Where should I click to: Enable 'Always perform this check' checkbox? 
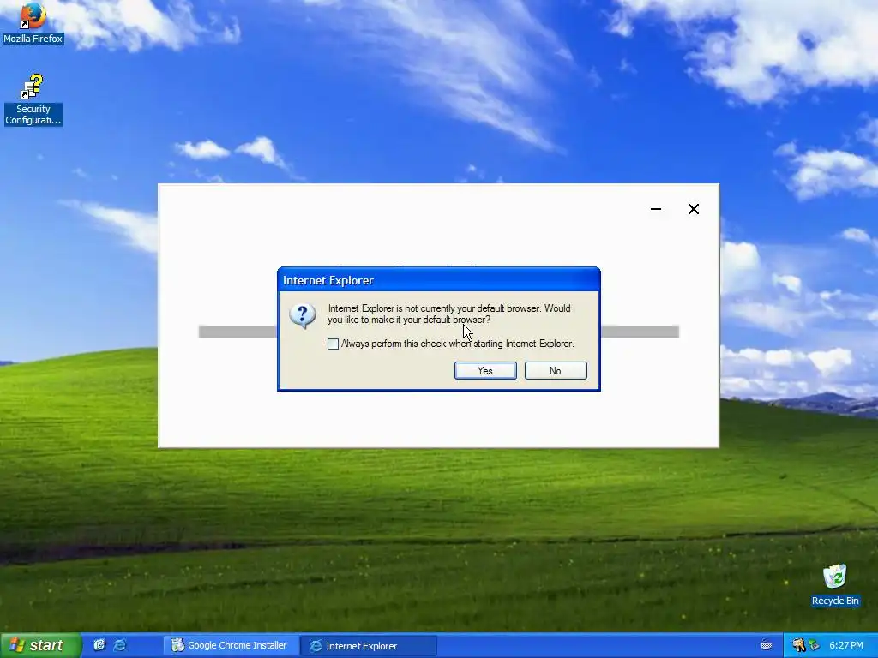[x=334, y=344]
